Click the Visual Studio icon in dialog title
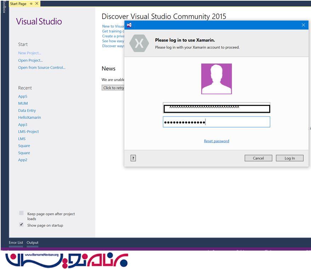Viewport: 311px width, 269px height. point(129,25)
